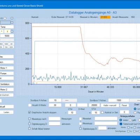Click the Reset button
The width and height of the screenshot is (140, 140).
(124, 105)
